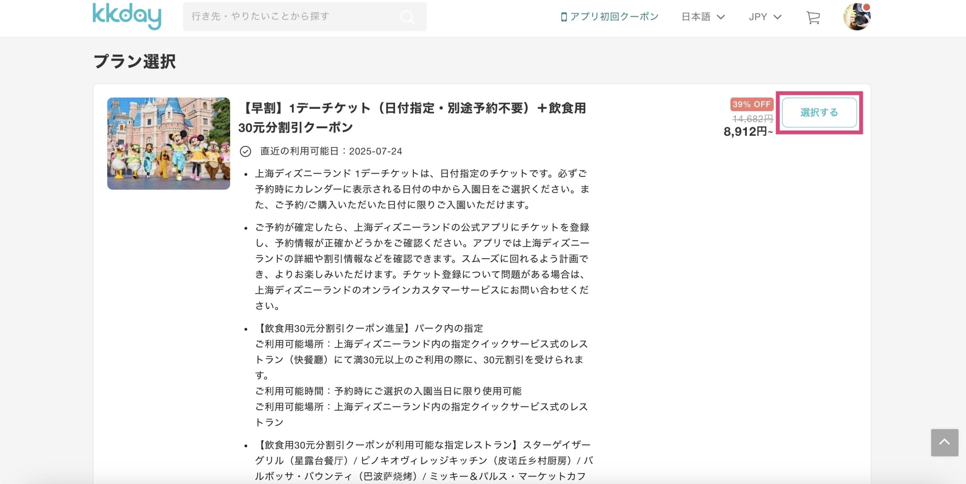Click the back-to-top arrow button
This screenshot has height=484, width=966.
click(x=944, y=443)
